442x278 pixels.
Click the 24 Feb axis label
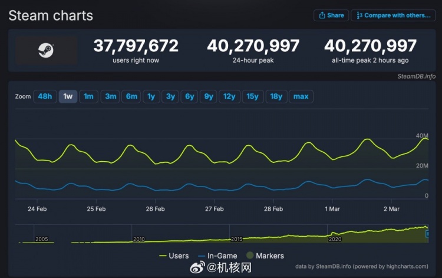tap(37, 209)
